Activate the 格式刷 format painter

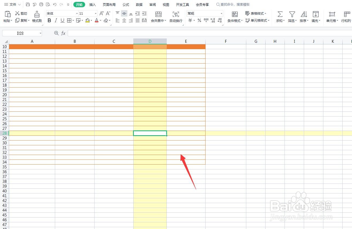(37, 17)
